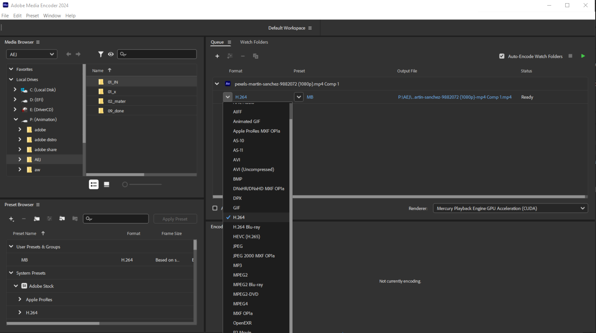Click the filter funnel icon in Media Browser
The height and width of the screenshot is (333, 596).
point(101,54)
